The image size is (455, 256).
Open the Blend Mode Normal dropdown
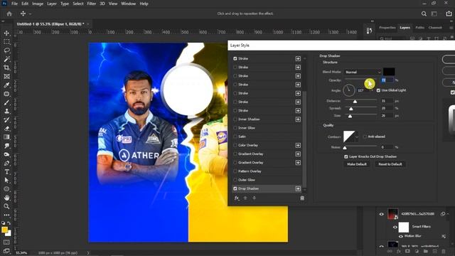point(363,72)
